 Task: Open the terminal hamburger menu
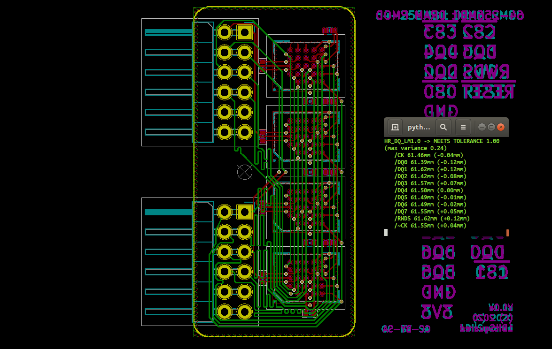[x=463, y=127]
